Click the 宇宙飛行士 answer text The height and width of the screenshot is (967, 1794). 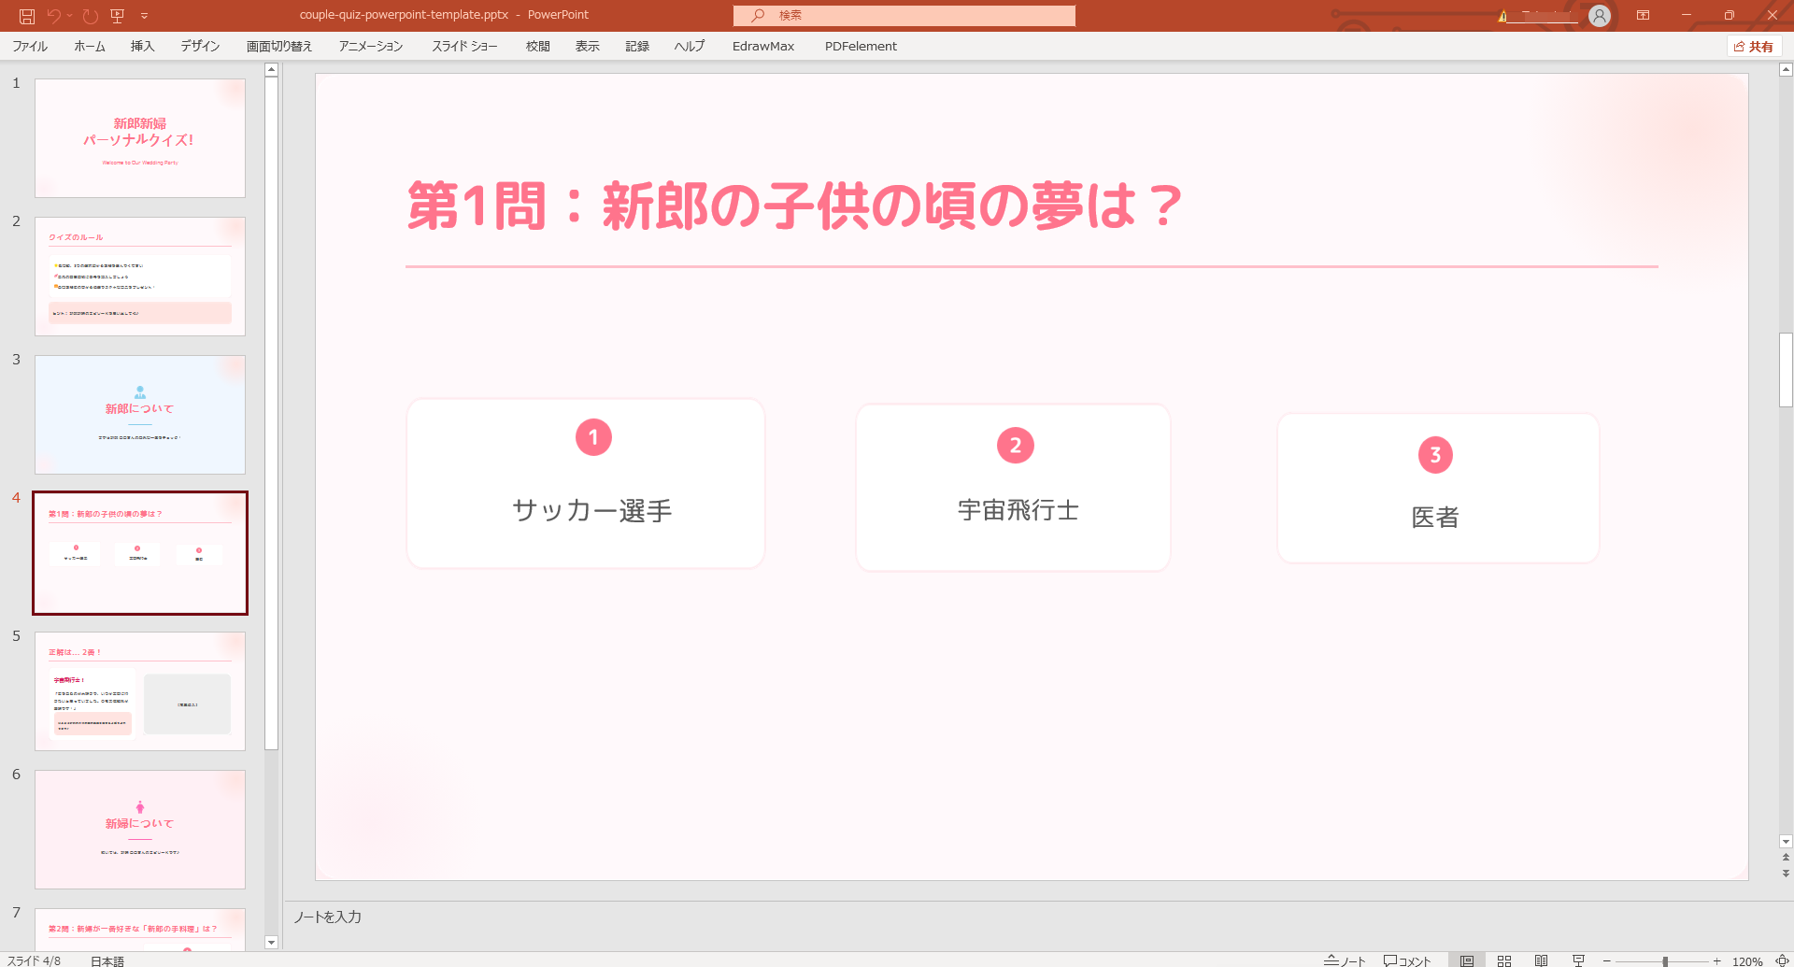[1018, 510]
